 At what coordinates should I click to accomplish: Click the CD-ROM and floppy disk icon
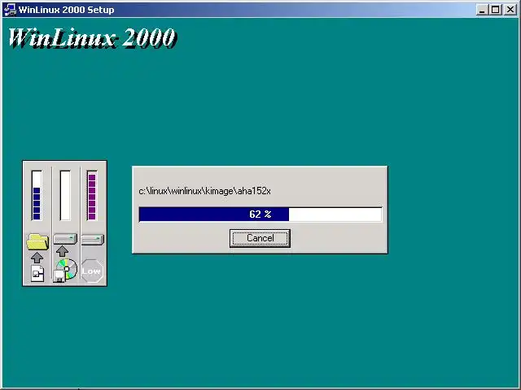click(x=65, y=271)
